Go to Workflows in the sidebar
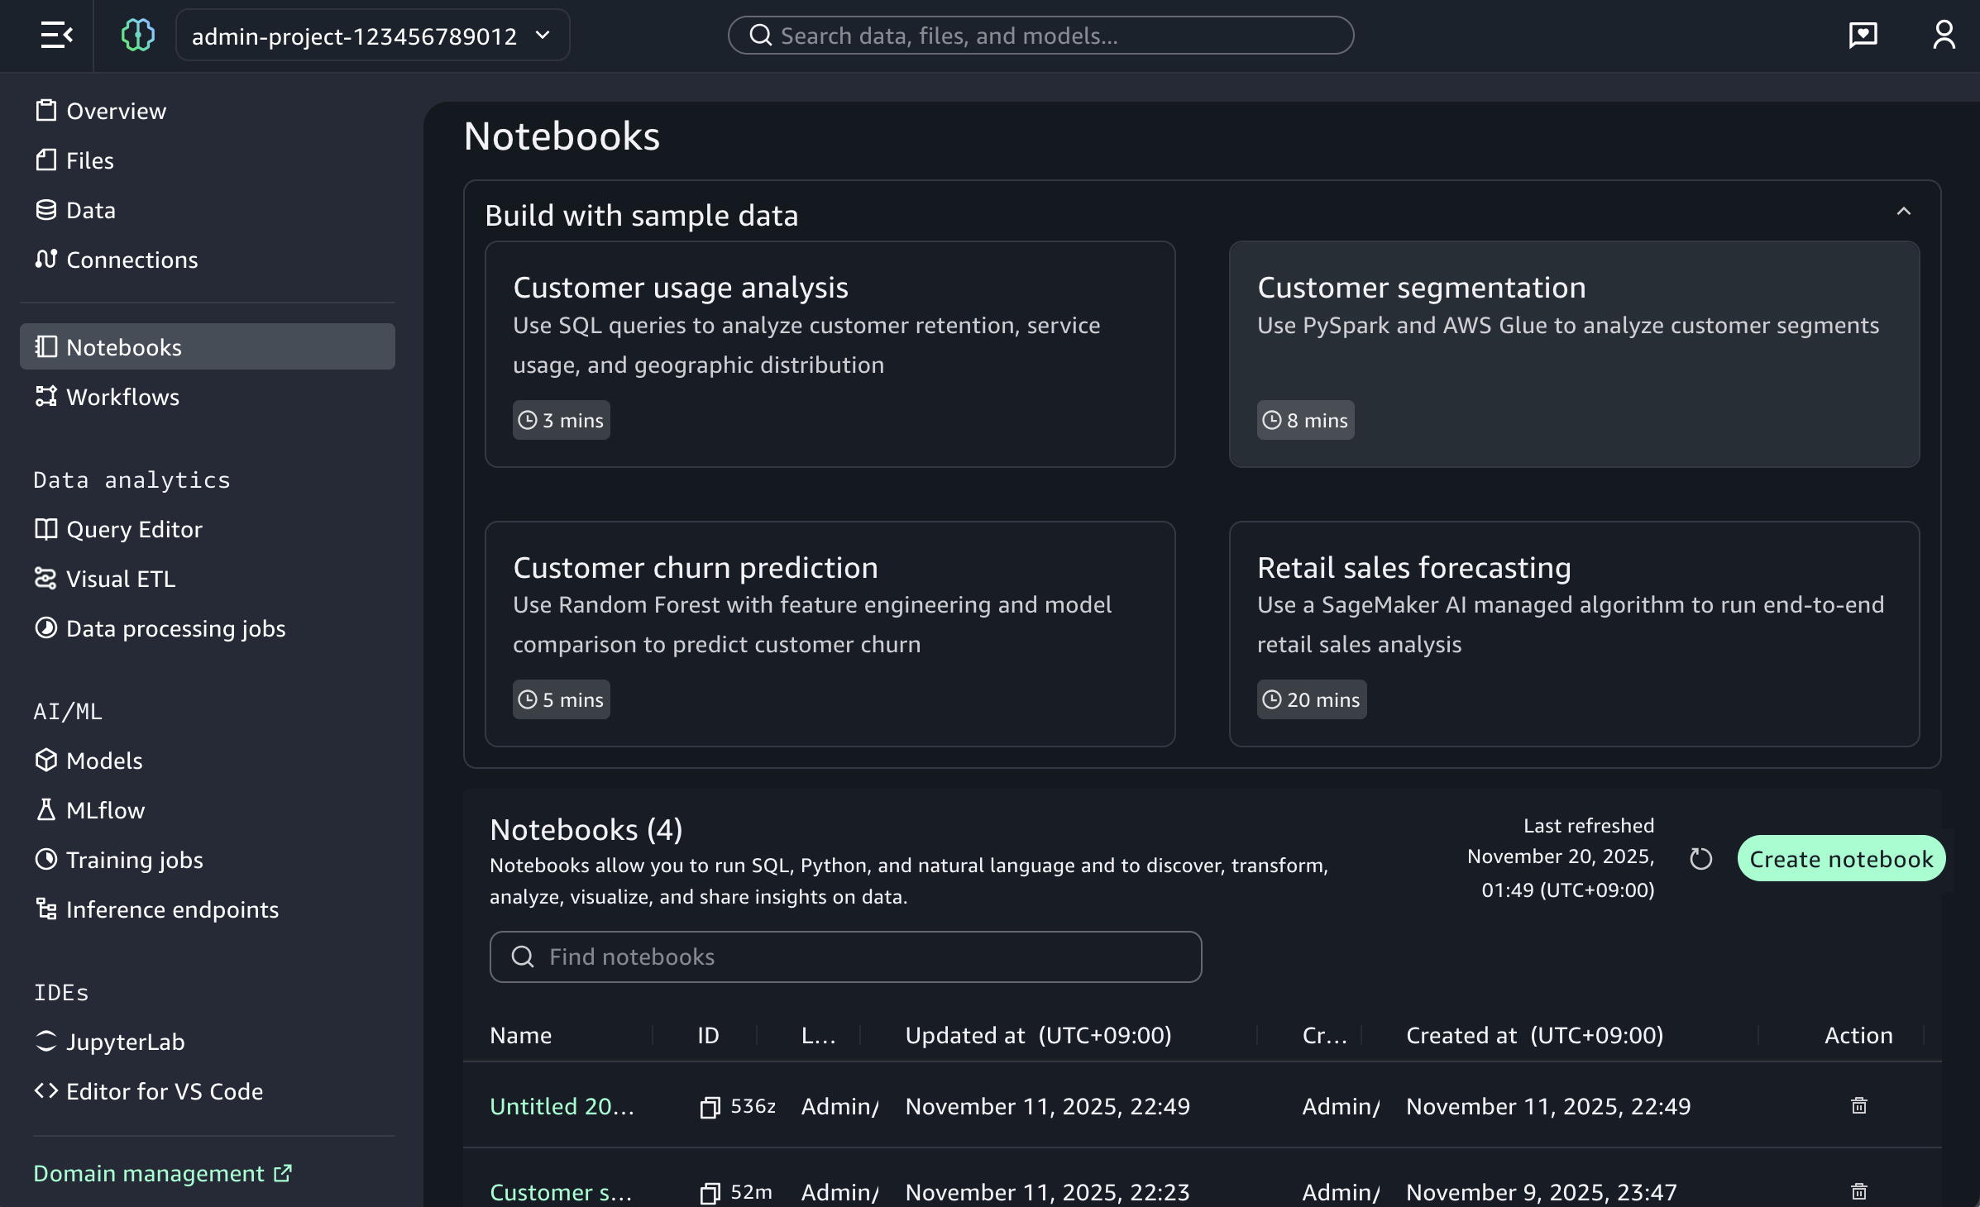The width and height of the screenshot is (1980, 1207). pos(122,397)
